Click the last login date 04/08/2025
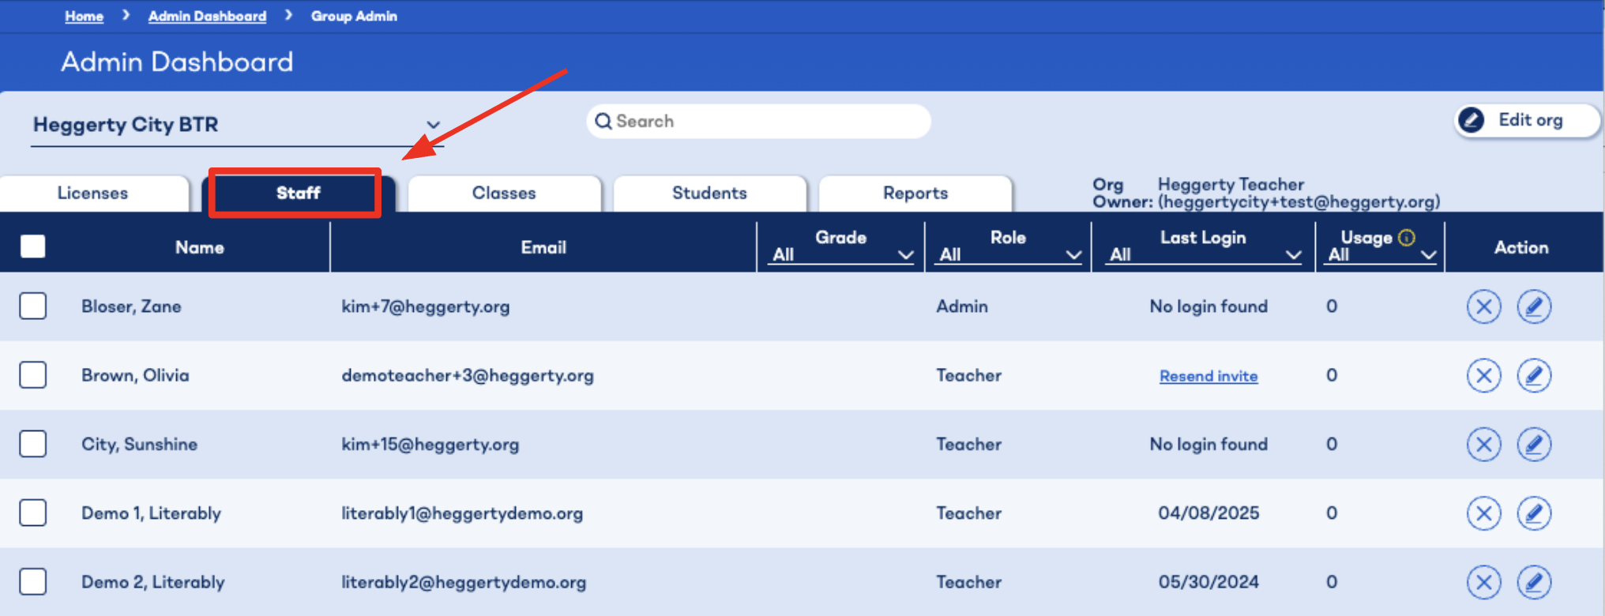Viewport: 1605px width, 616px height. [x=1208, y=513]
